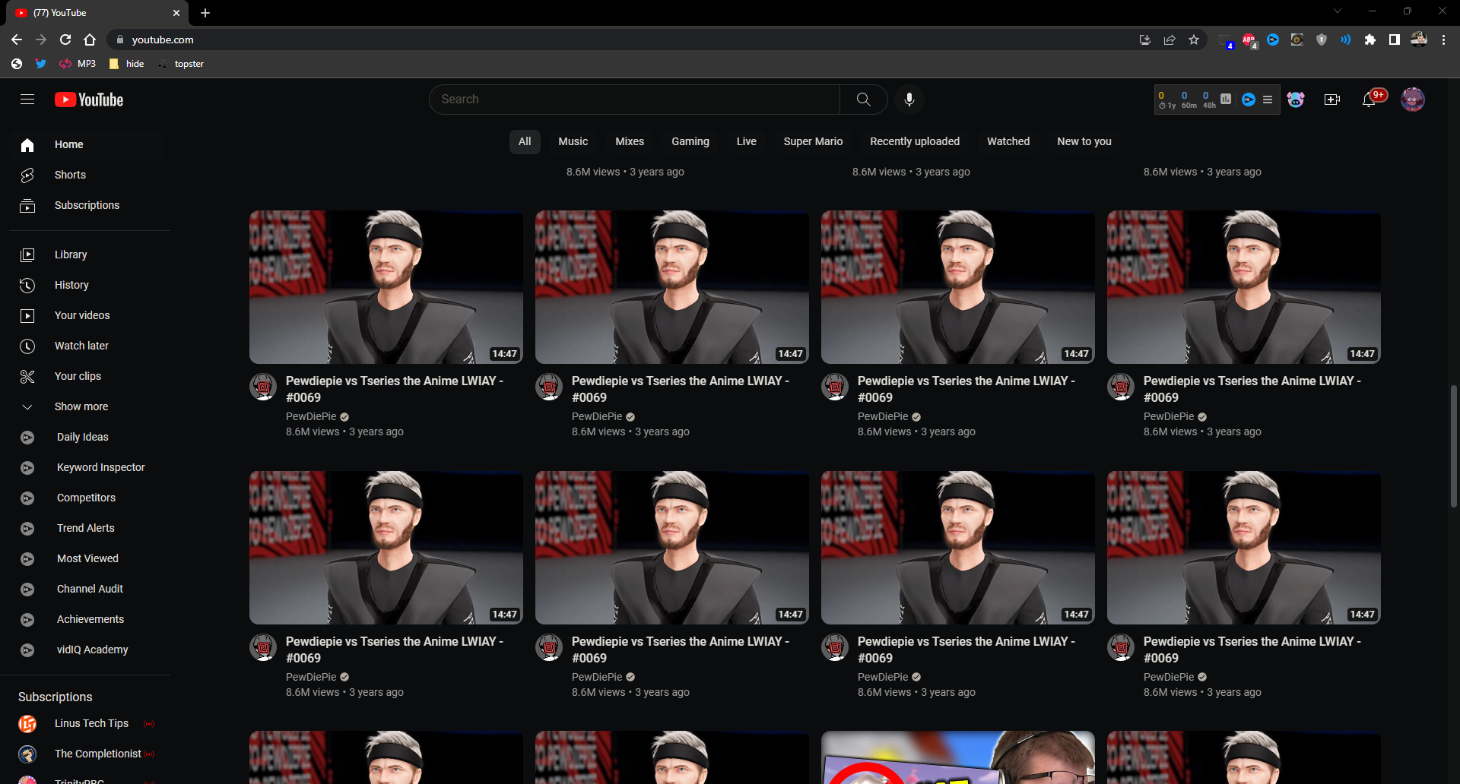1460x784 pixels.
Task: Go back to previous page
Action: click(x=17, y=40)
